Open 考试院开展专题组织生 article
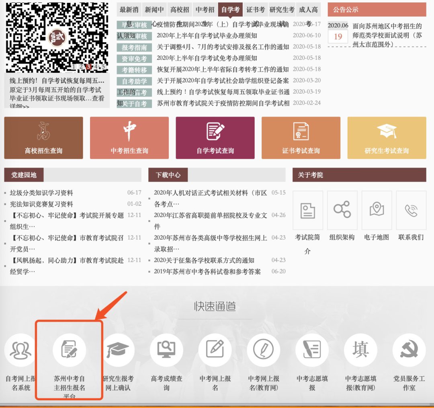The width and height of the screenshot is (434, 408). (67, 221)
